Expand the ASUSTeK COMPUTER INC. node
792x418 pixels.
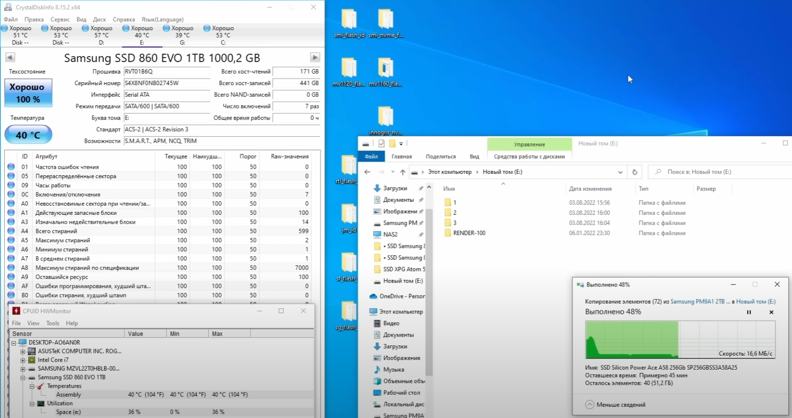(23, 352)
